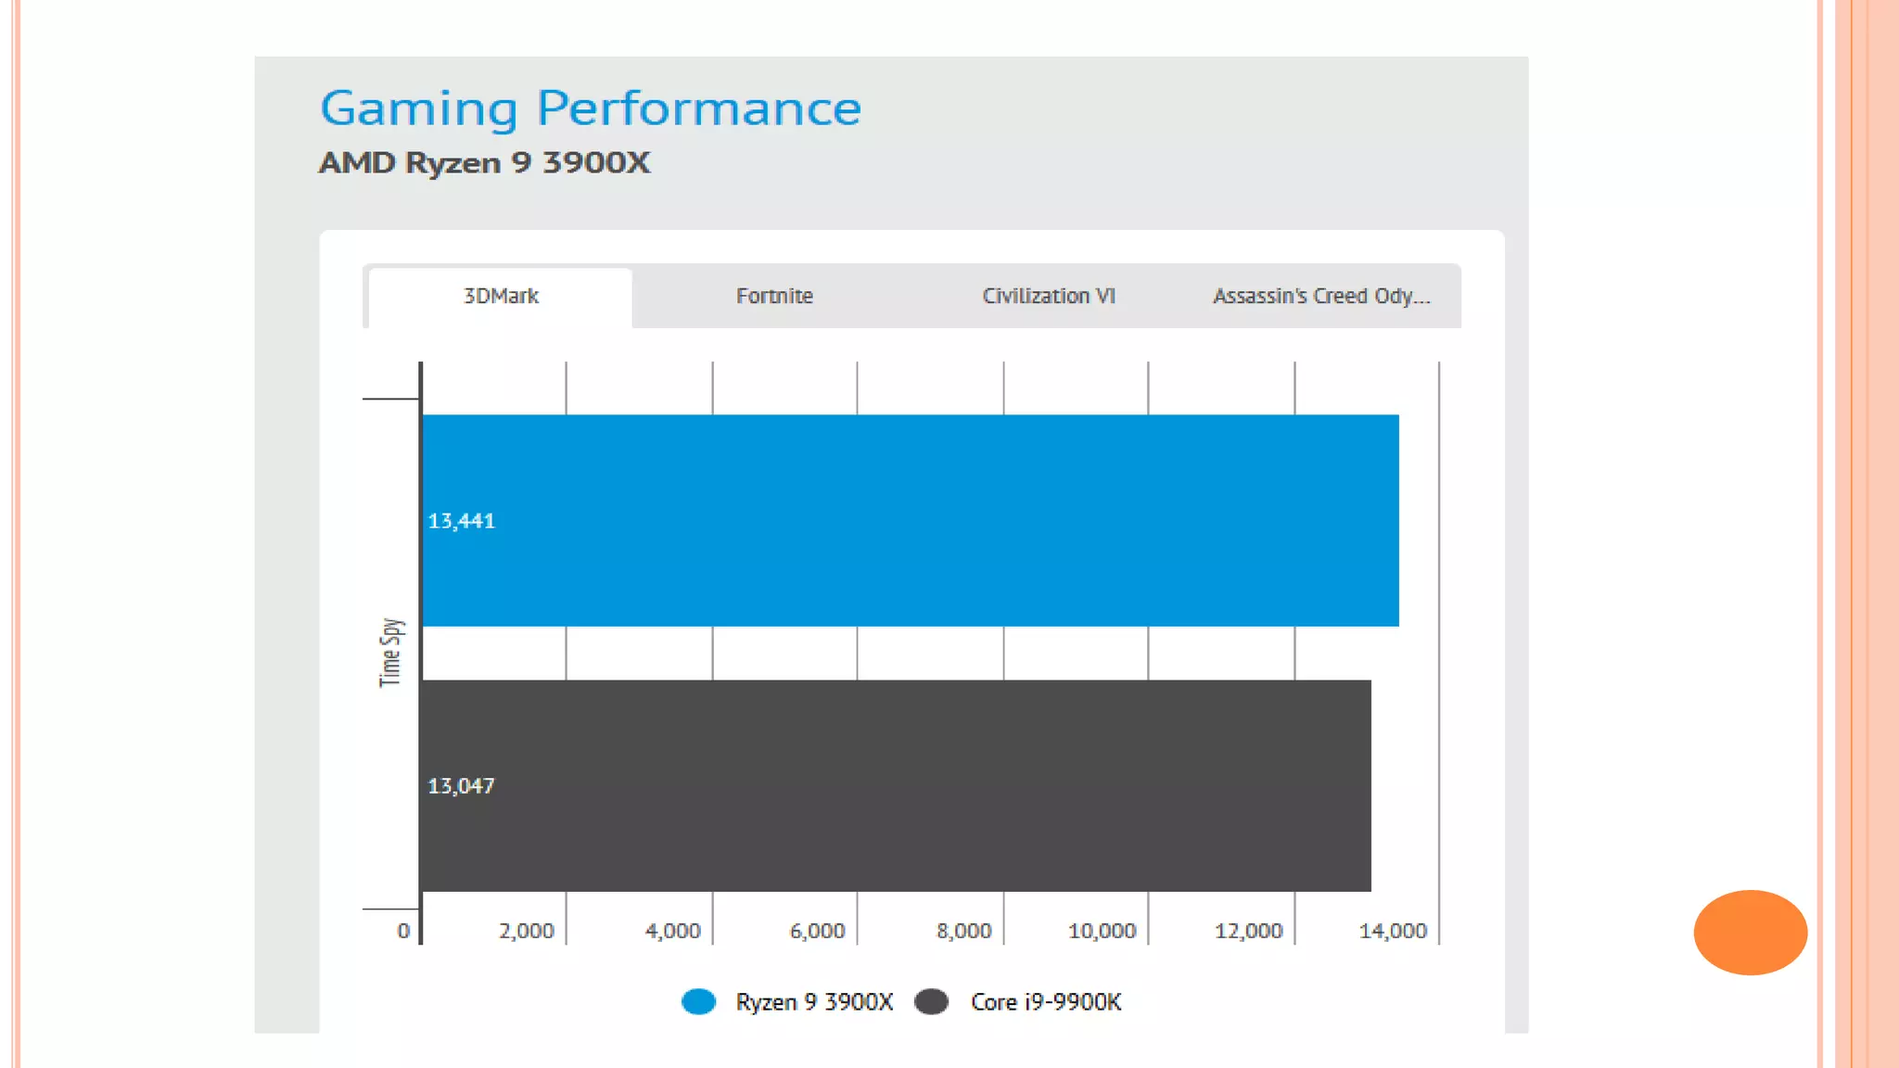This screenshot has width=1899, height=1068.
Task: Select the Civilization VI tab
Action: tap(1048, 297)
